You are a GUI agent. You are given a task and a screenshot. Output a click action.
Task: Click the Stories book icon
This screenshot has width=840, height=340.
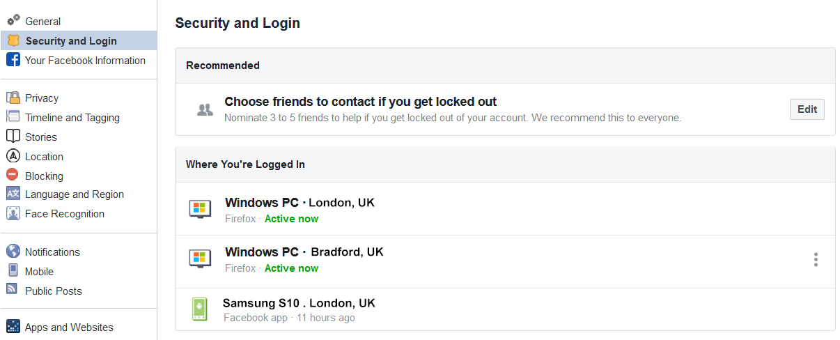[x=13, y=137]
